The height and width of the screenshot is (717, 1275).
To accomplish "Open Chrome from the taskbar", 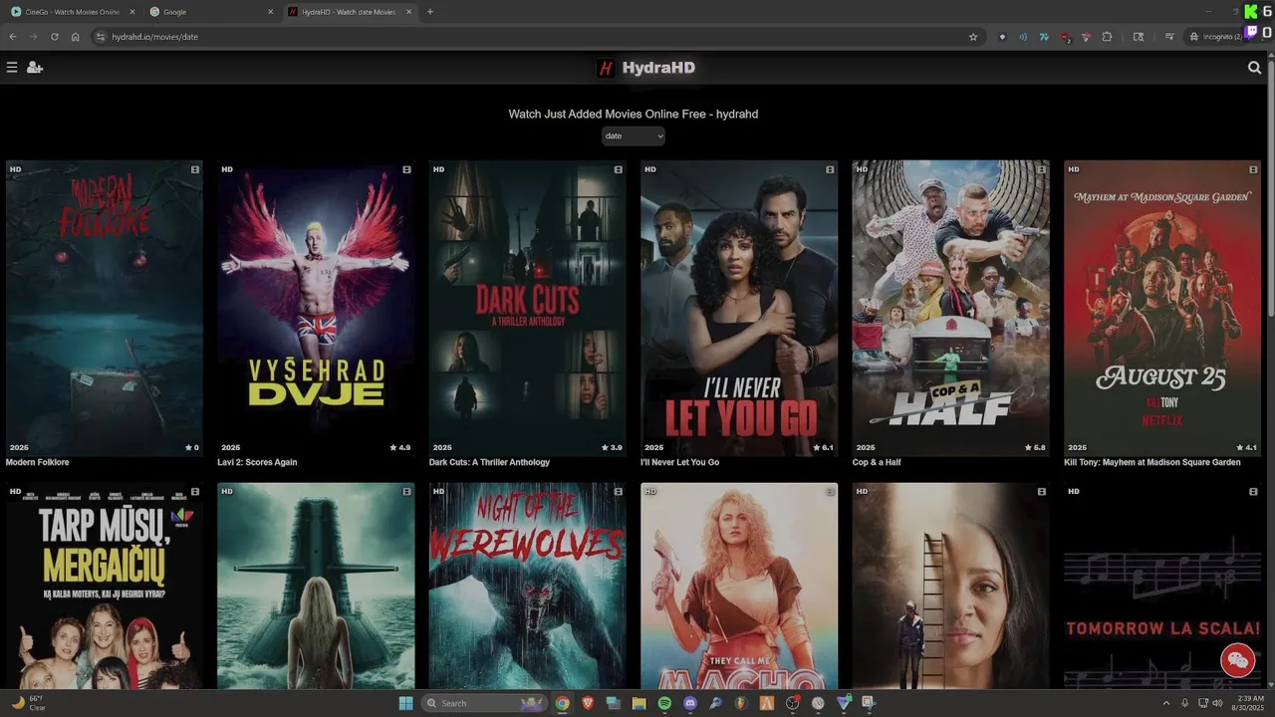I will (x=563, y=703).
